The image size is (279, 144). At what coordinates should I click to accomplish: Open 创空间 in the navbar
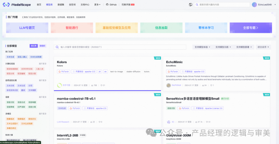pyautogui.click(x=72, y=5)
